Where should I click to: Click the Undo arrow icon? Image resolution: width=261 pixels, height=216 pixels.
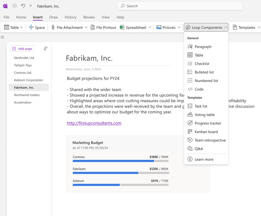pyautogui.click(x=23, y=6)
